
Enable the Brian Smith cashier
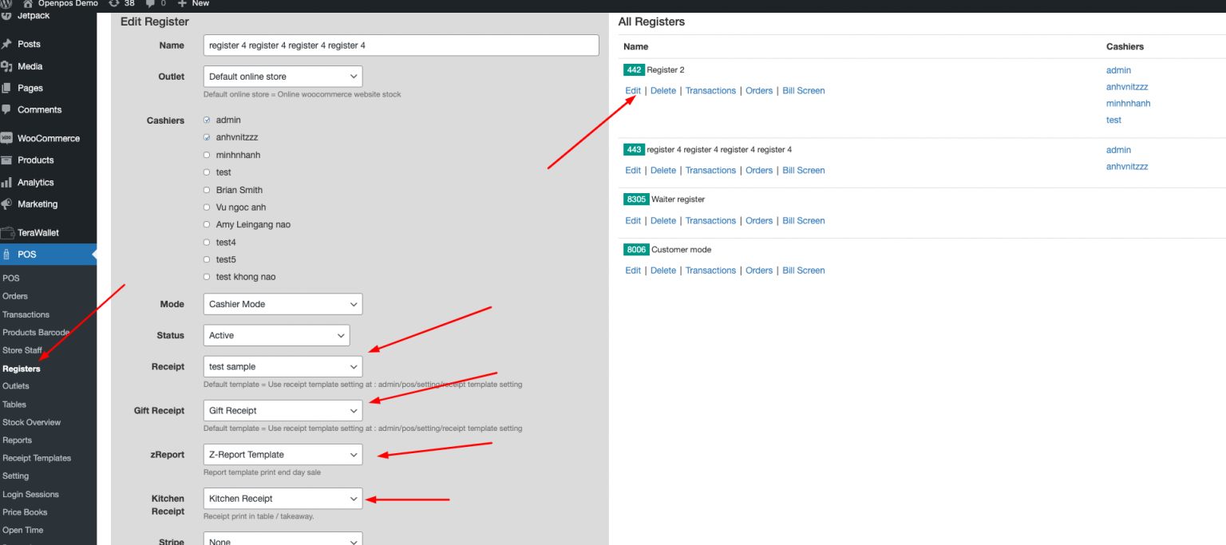208,189
